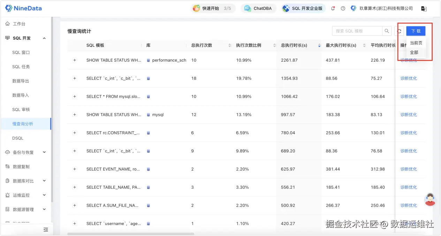Expand the SELECT * FROM mysql.slo row

point(74,96)
